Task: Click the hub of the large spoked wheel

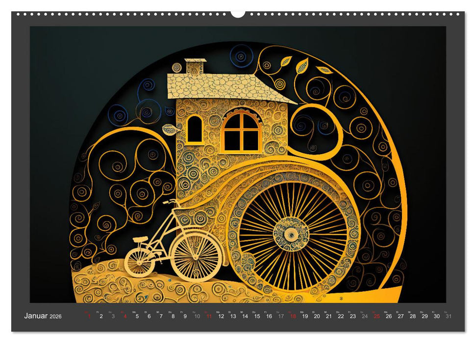Action: (291, 234)
